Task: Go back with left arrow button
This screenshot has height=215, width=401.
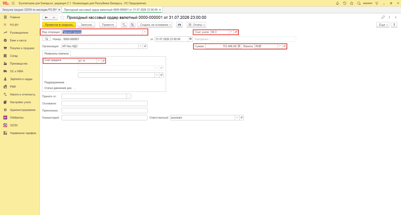Action: tap(46, 17)
